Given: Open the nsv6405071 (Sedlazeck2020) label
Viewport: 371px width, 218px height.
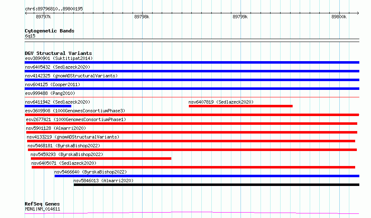Looking at the screenshot, I should click(64, 163).
